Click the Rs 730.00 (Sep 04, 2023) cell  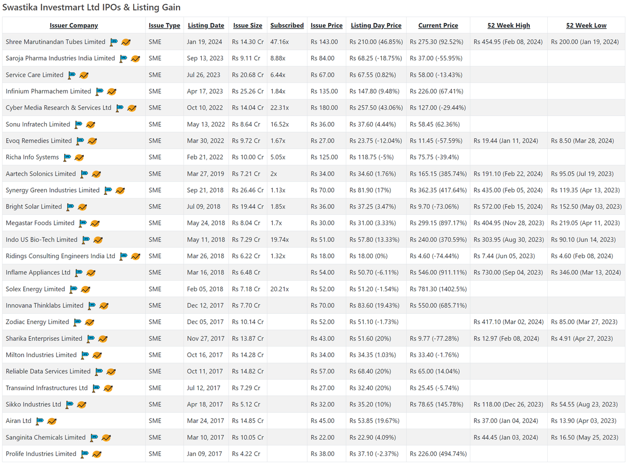(x=508, y=272)
